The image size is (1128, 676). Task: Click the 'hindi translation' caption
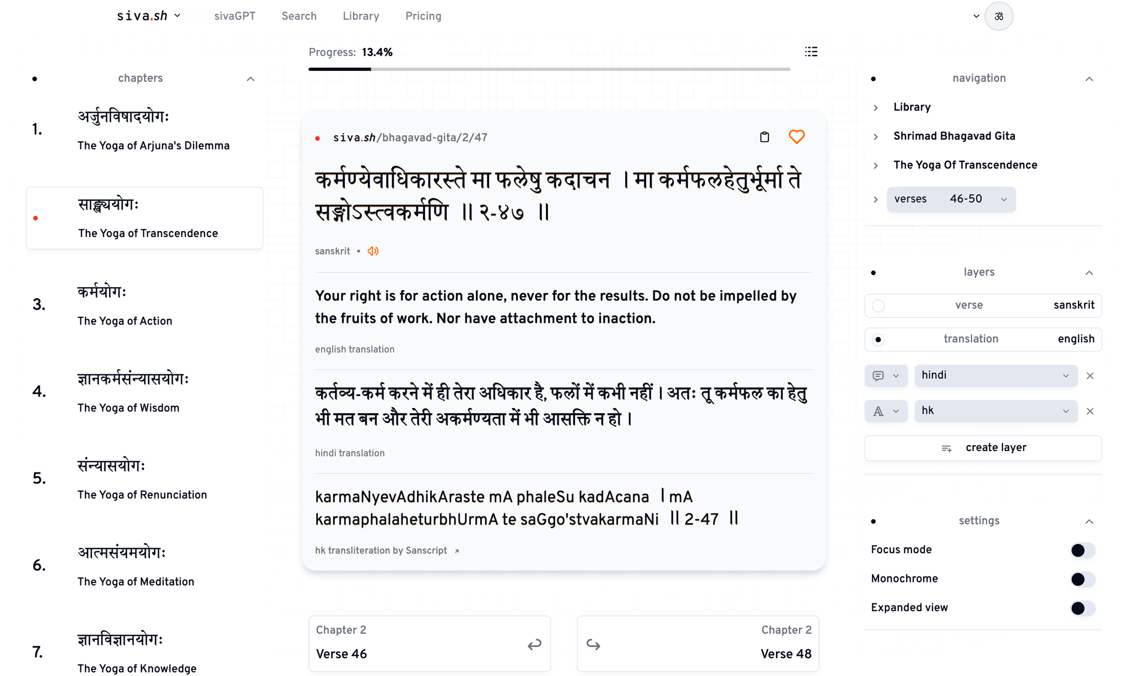[350, 453]
